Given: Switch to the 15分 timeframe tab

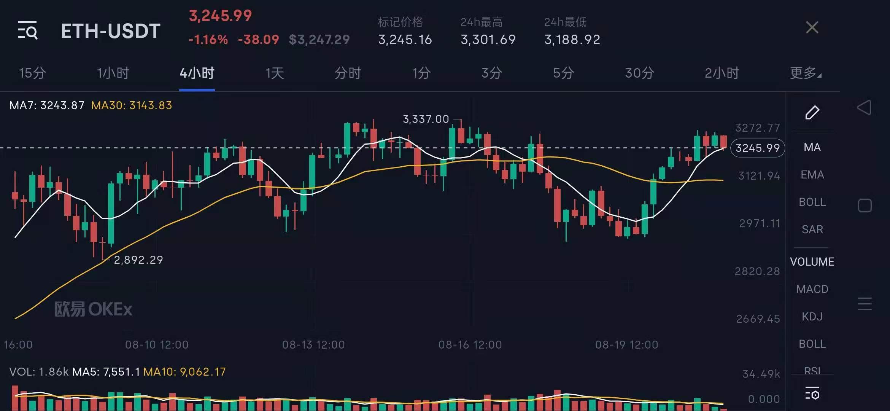Looking at the screenshot, I should click(x=32, y=73).
